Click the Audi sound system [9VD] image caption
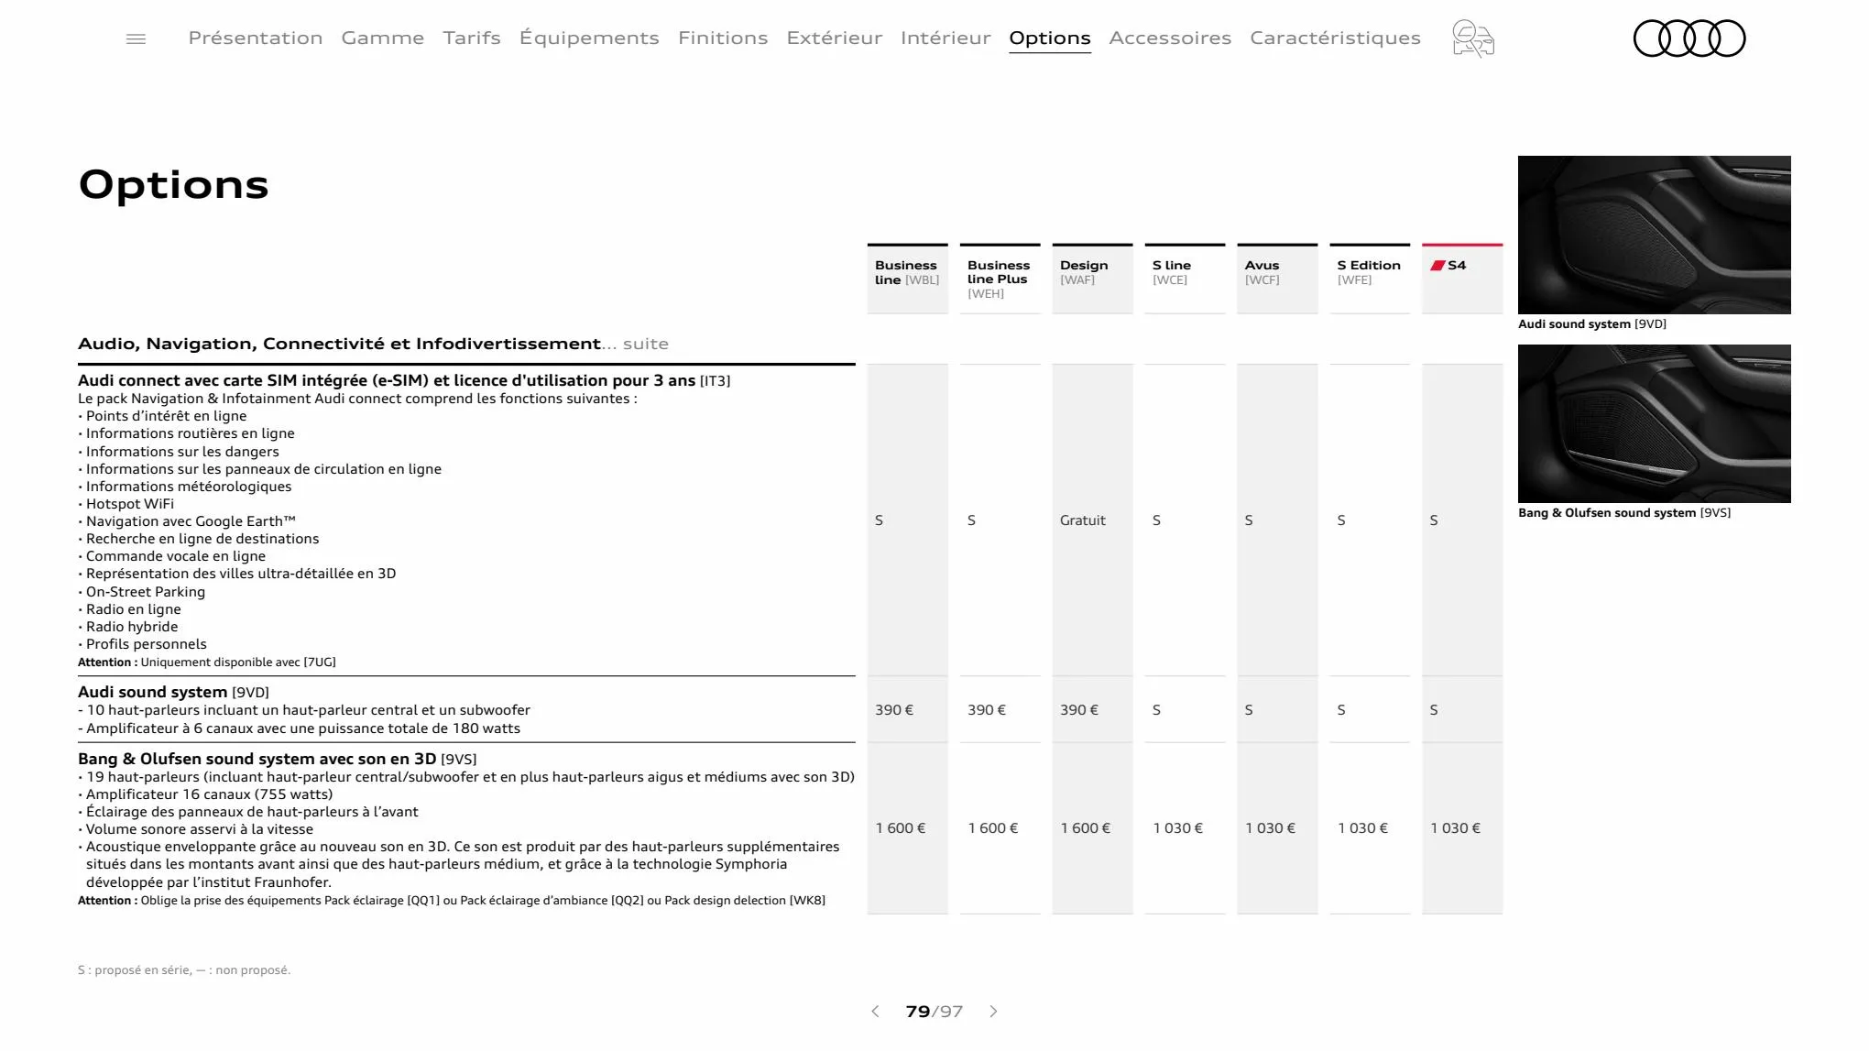The image size is (1869, 1051). coord(1592,324)
